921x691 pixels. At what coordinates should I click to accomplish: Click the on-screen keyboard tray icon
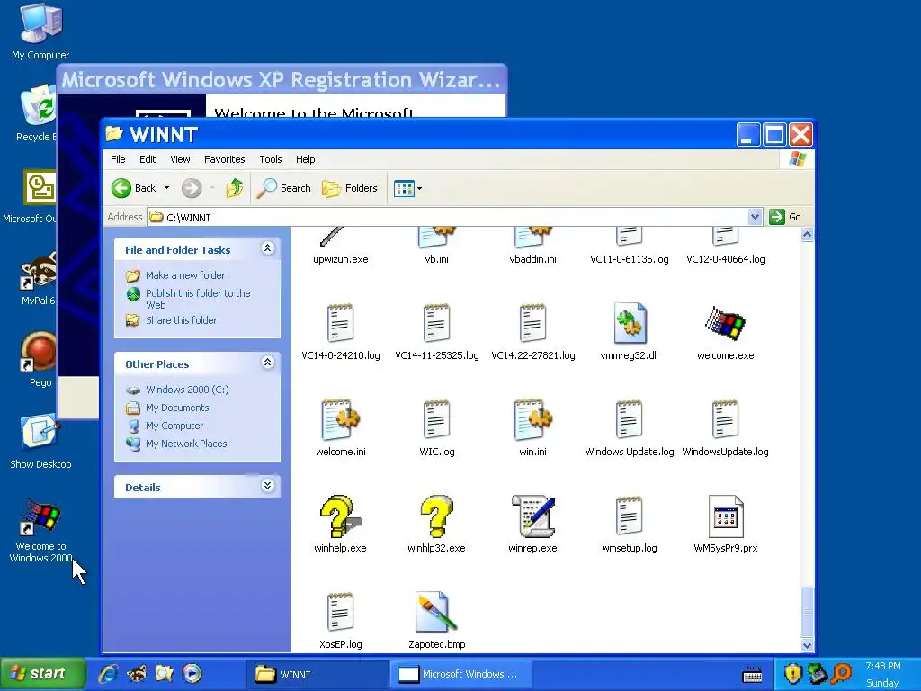tap(753, 675)
